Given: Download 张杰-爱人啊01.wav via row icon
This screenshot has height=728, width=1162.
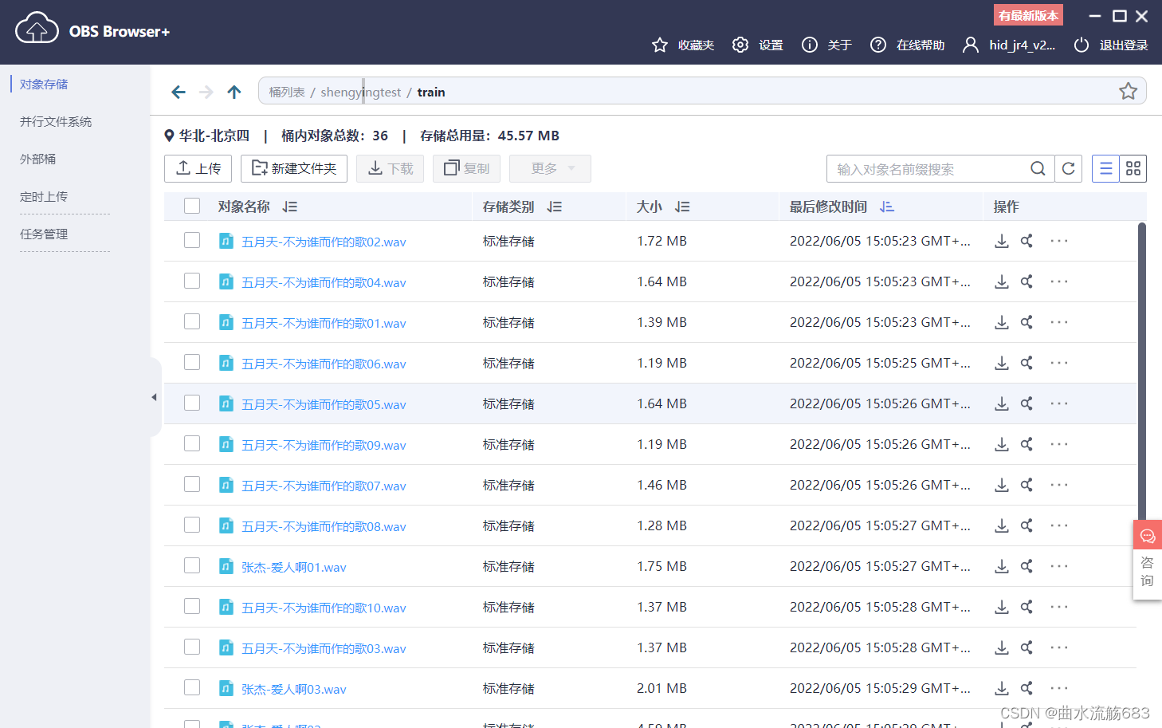Looking at the screenshot, I should point(1002,566).
